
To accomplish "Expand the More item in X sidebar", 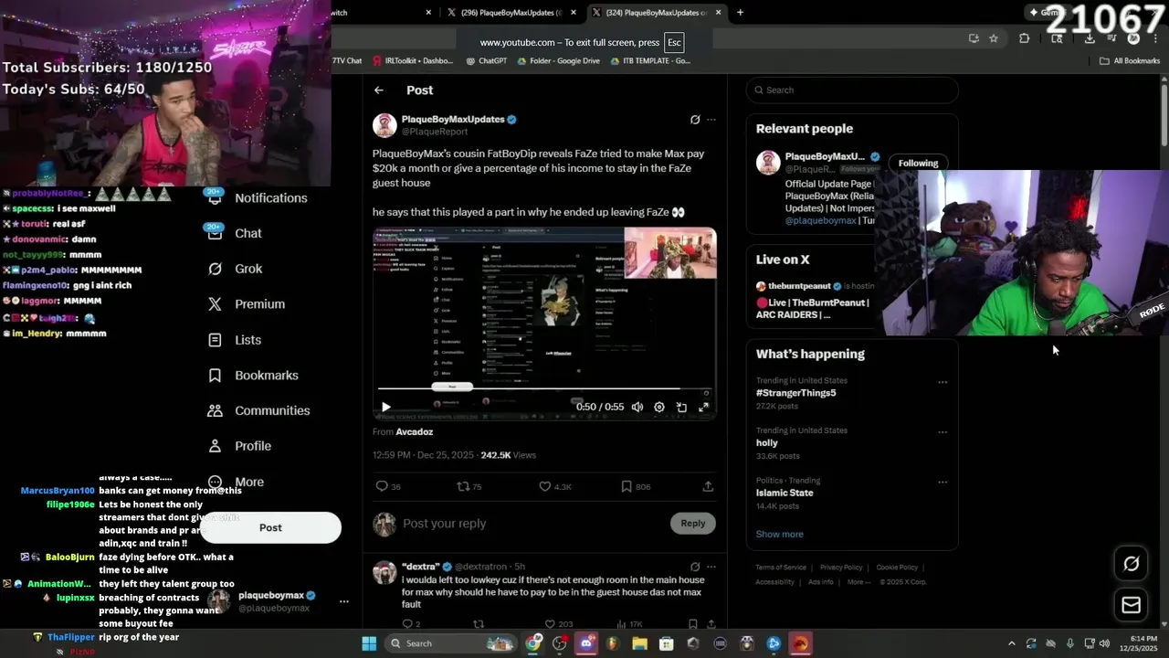I will pyautogui.click(x=237, y=483).
